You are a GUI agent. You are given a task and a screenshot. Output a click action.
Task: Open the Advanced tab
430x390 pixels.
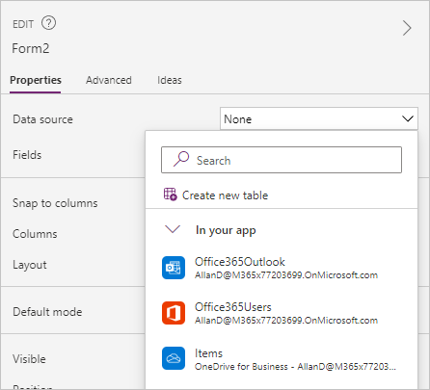[x=109, y=80]
